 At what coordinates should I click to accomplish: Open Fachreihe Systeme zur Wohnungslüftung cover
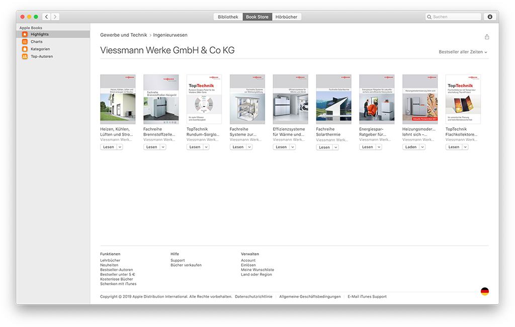(247, 99)
